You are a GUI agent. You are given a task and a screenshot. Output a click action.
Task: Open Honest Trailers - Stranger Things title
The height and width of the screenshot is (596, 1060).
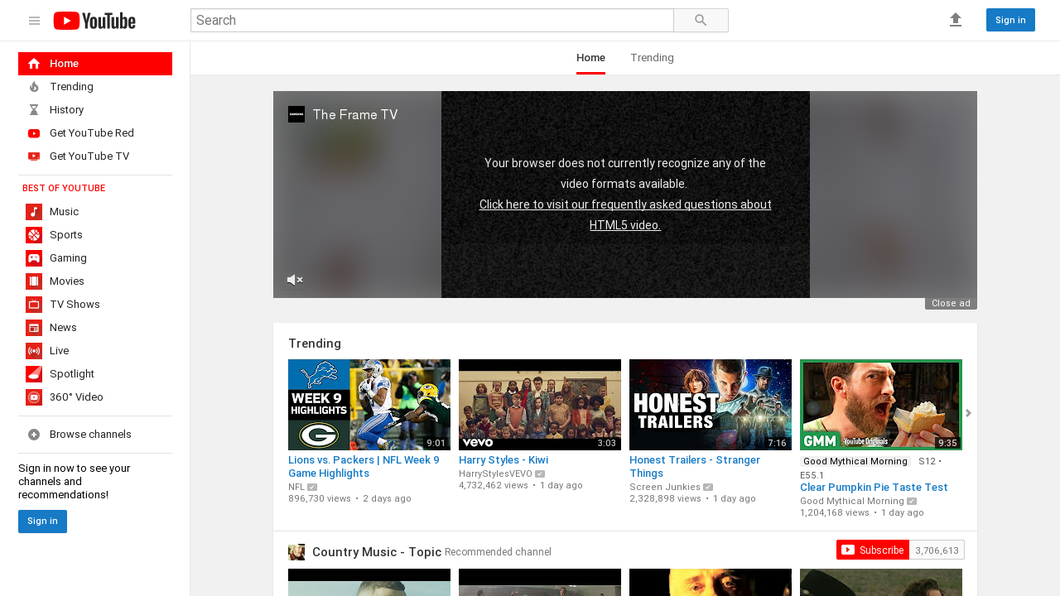(x=695, y=467)
